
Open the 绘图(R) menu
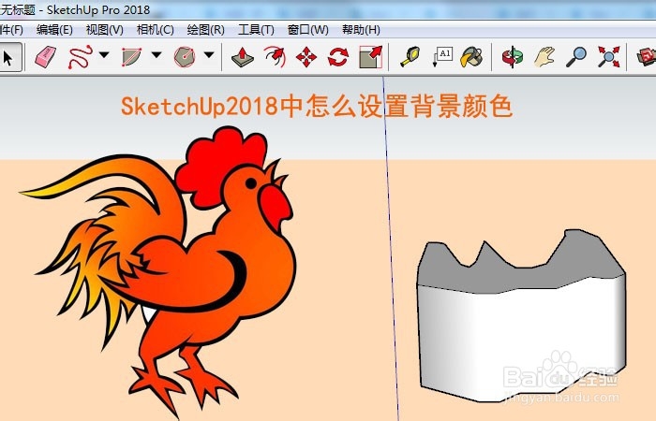coord(206,30)
